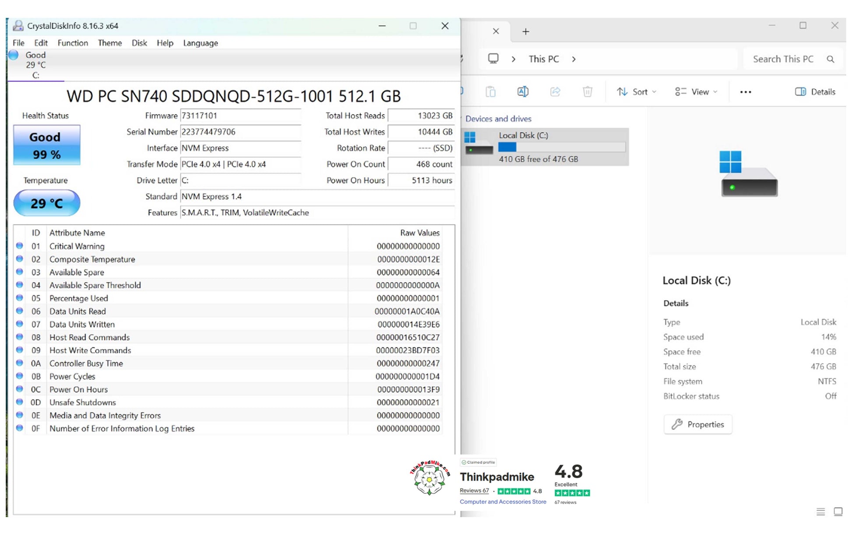Click the Good 99 % health button

pos(46,145)
